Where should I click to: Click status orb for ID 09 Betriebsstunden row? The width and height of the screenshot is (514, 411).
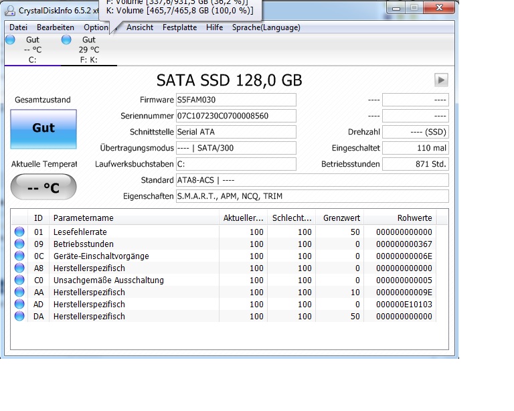coord(19,244)
